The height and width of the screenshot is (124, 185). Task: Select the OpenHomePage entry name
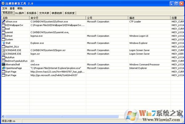[x=14, y=68]
